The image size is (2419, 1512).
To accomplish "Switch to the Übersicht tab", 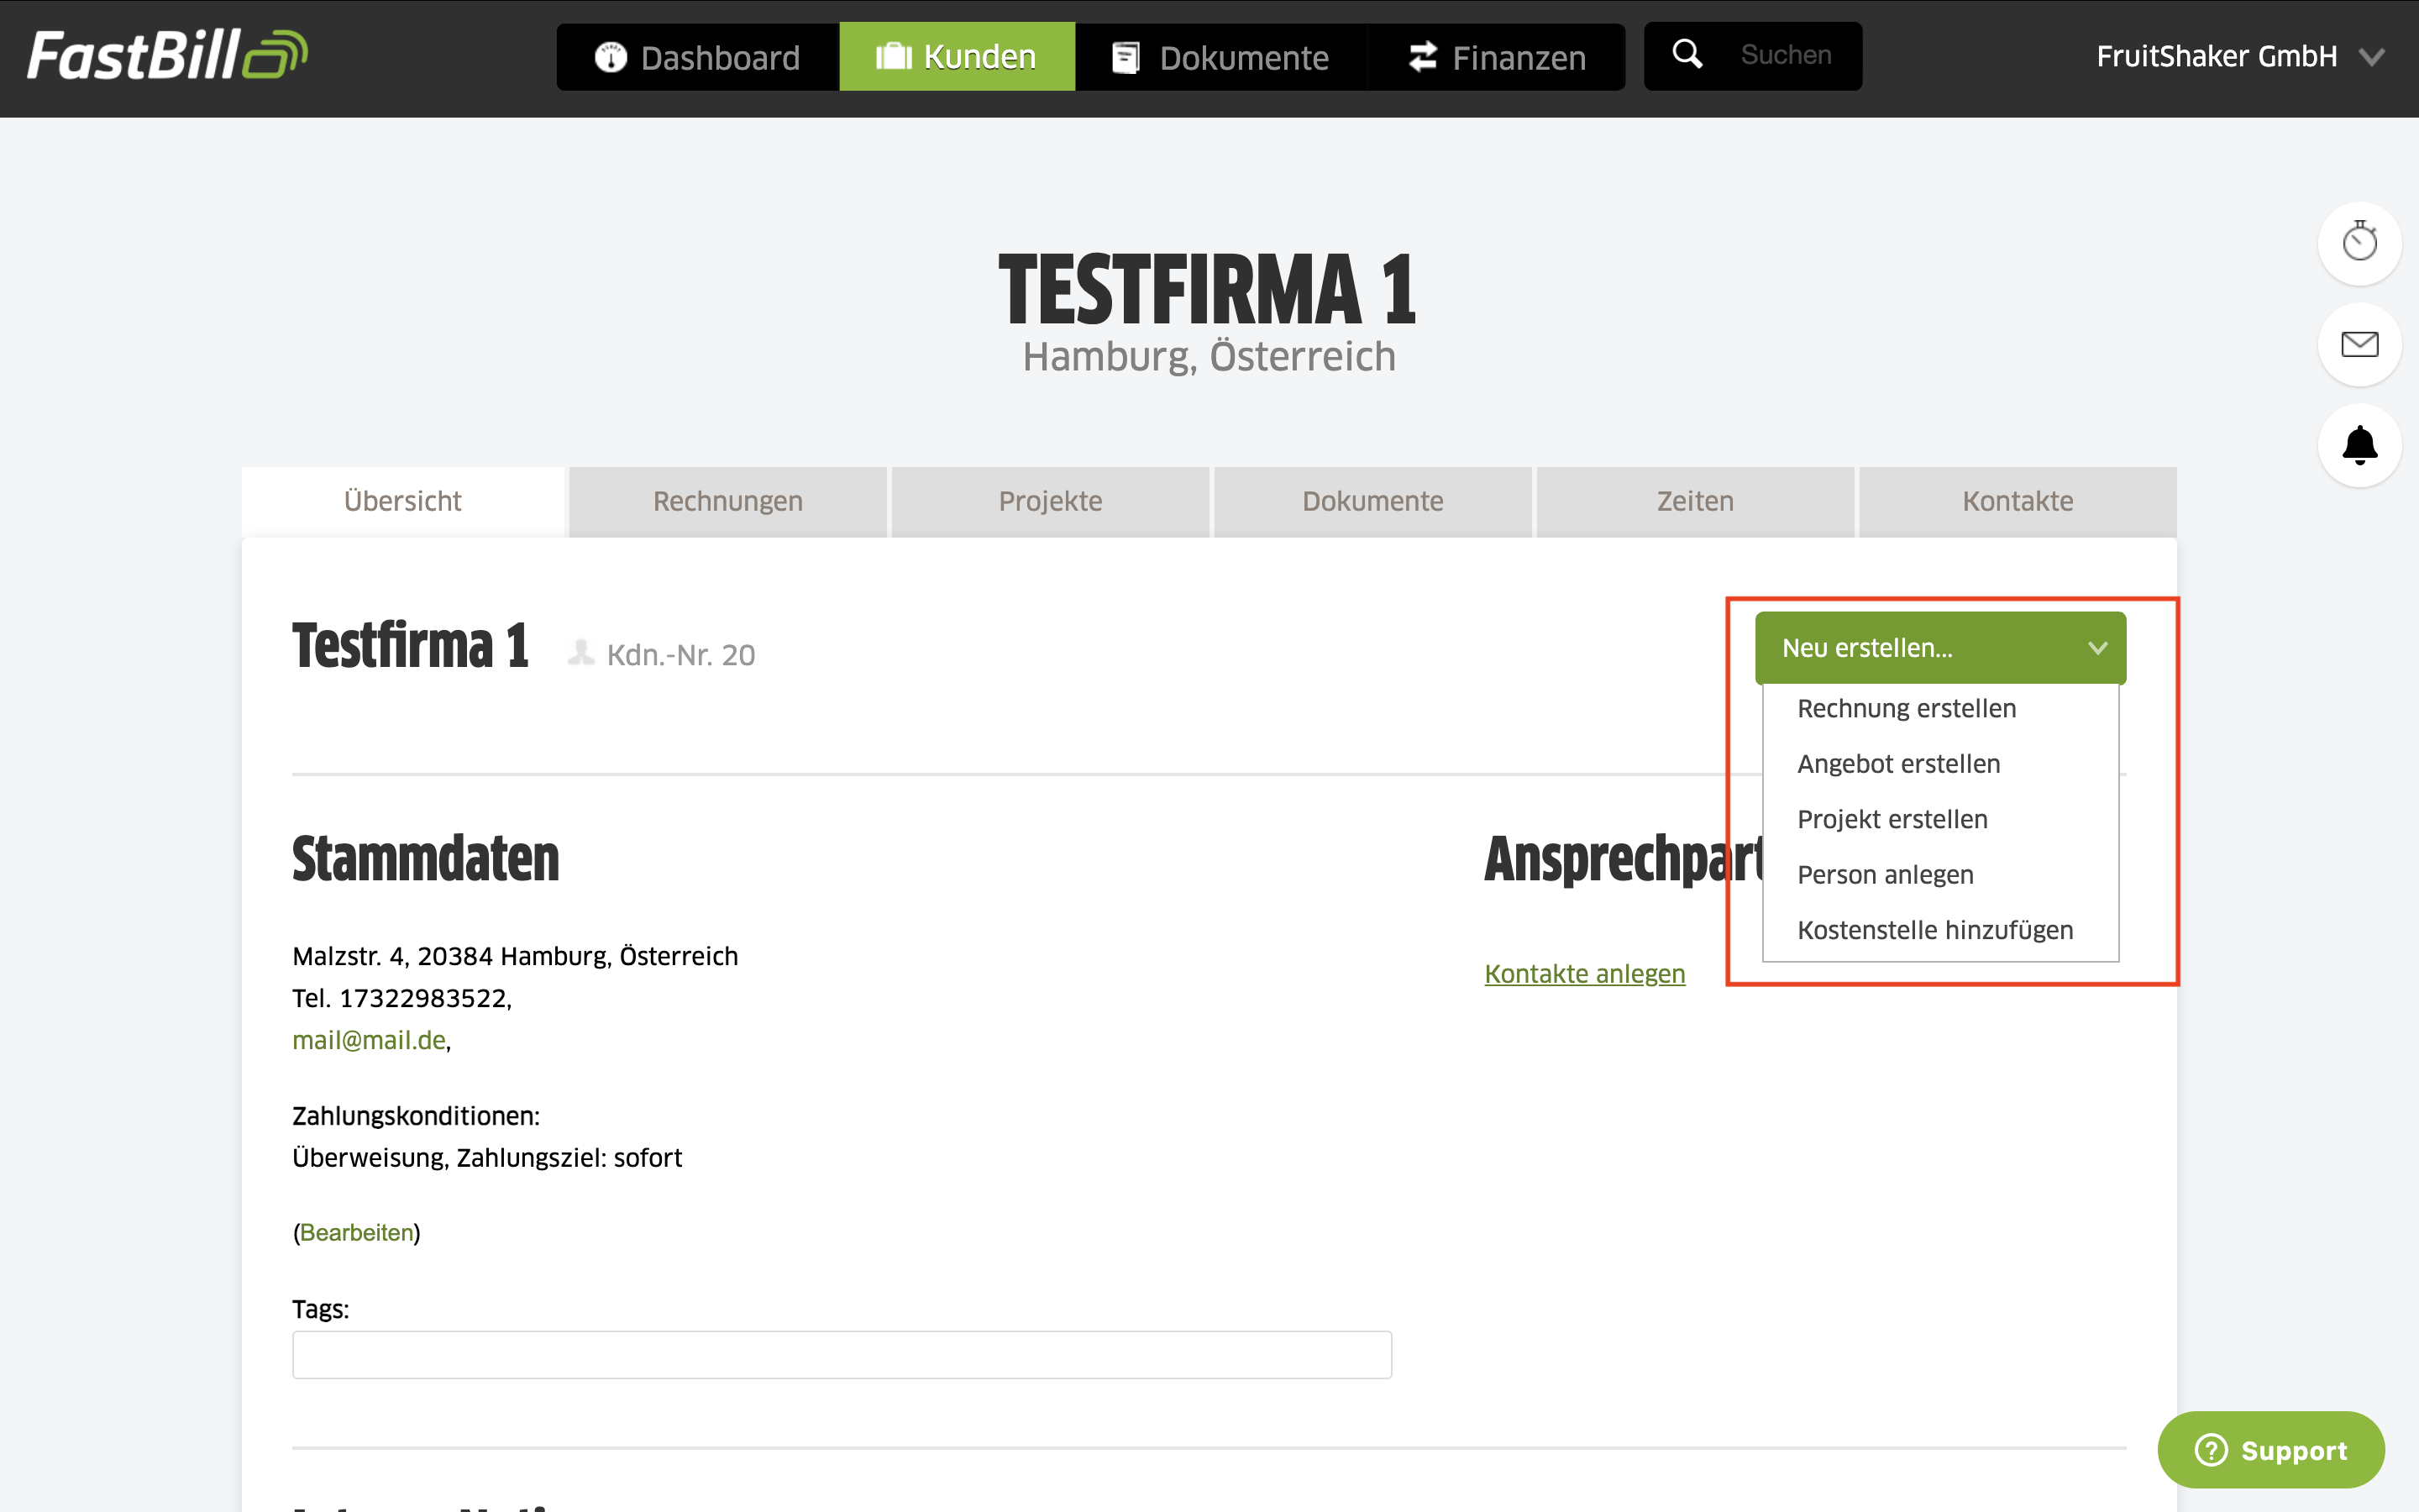I will [x=403, y=501].
